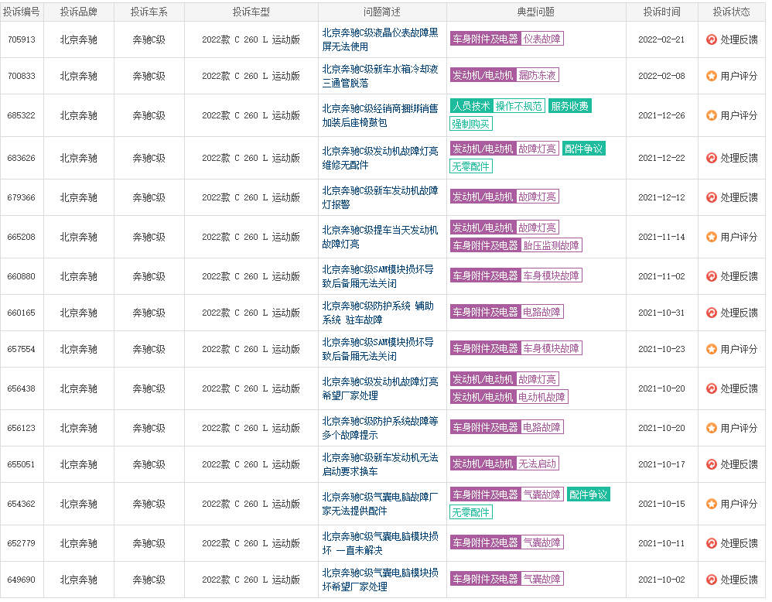The image size is (772, 602).
Task: Open complaint 新车发动机故障灯报警
Action: [380, 197]
